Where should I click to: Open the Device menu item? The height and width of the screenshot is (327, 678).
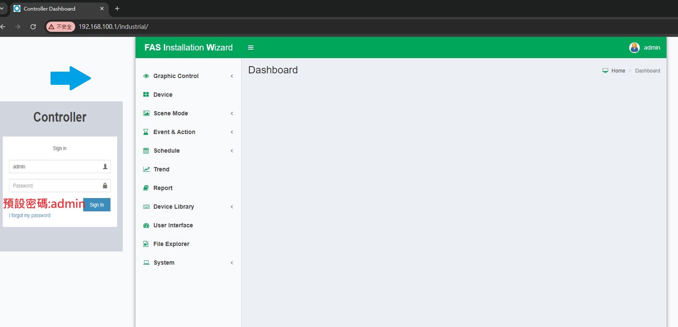[x=163, y=95]
